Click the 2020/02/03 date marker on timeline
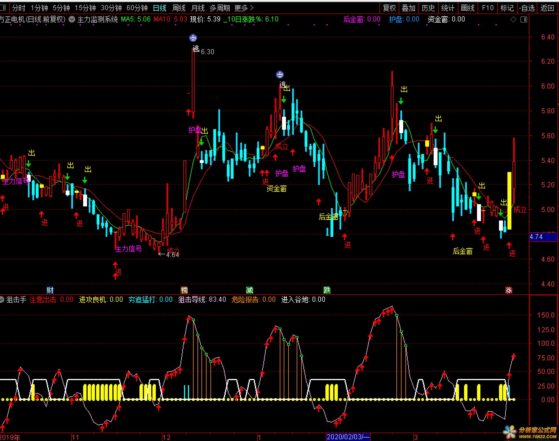 click(348, 437)
